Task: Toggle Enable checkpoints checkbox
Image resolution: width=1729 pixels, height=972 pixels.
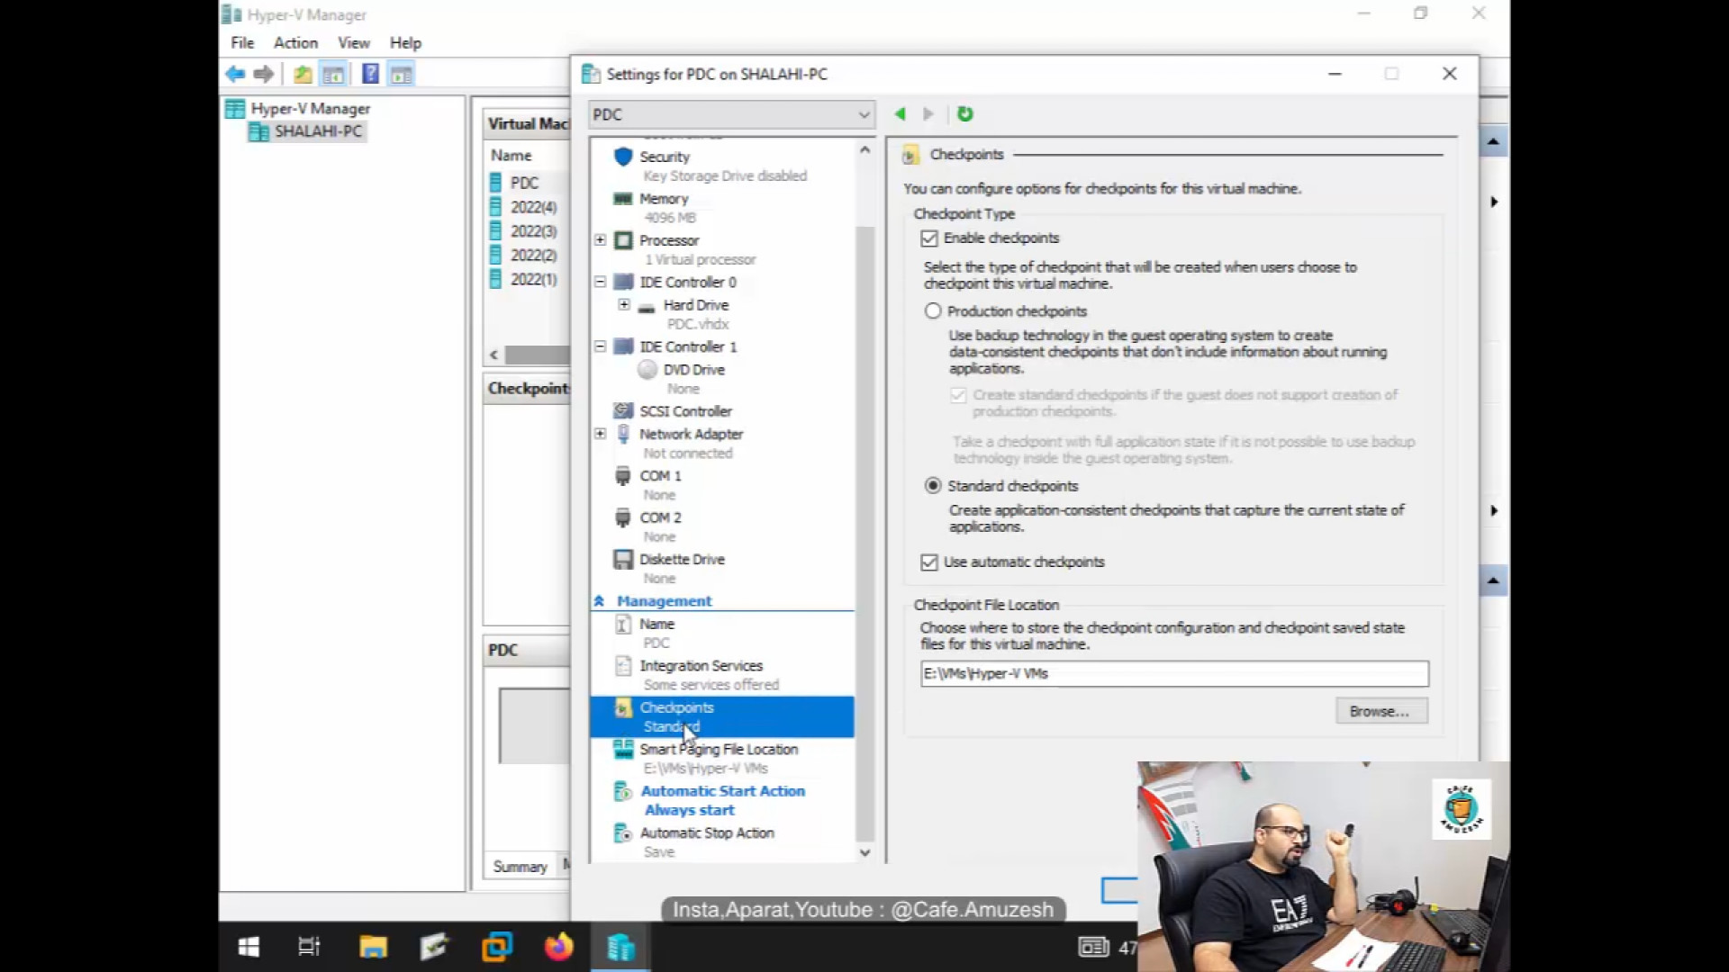Action: point(929,238)
